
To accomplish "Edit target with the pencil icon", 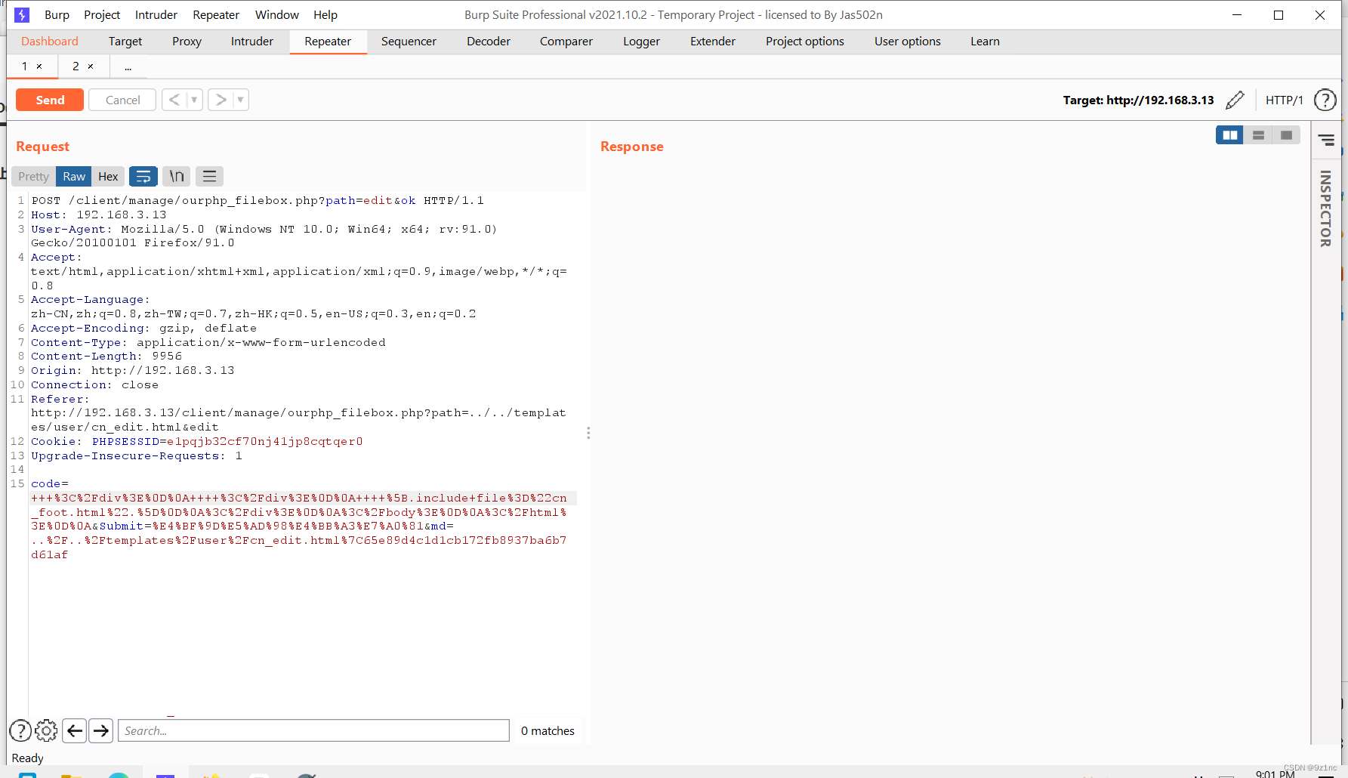I will (x=1235, y=100).
